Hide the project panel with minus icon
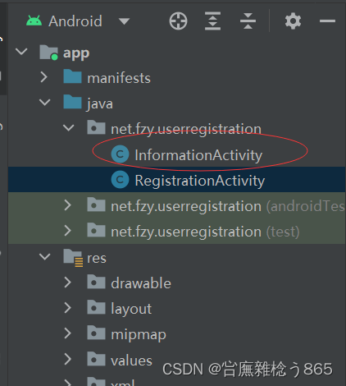 click(x=327, y=21)
